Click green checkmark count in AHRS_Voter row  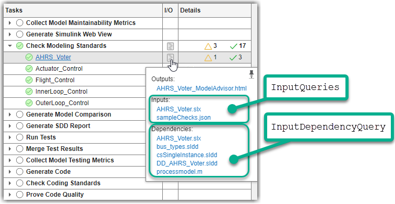(236, 58)
